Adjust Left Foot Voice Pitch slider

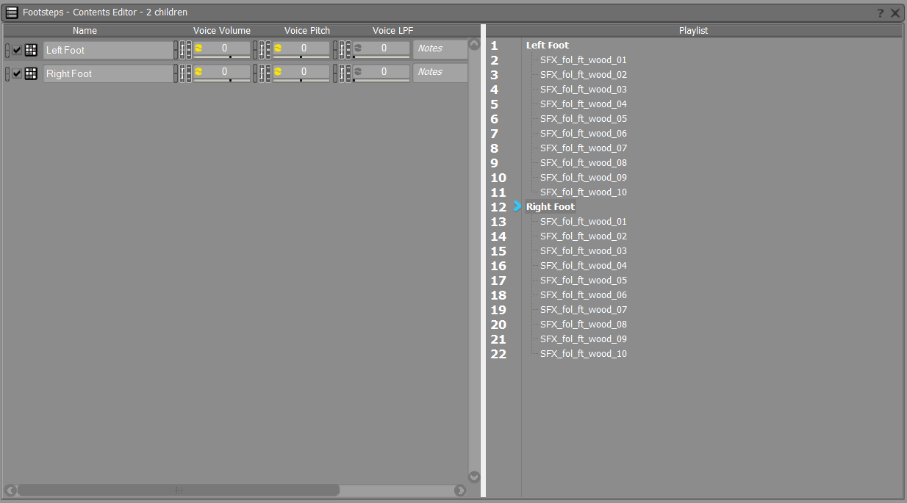point(301,57)
